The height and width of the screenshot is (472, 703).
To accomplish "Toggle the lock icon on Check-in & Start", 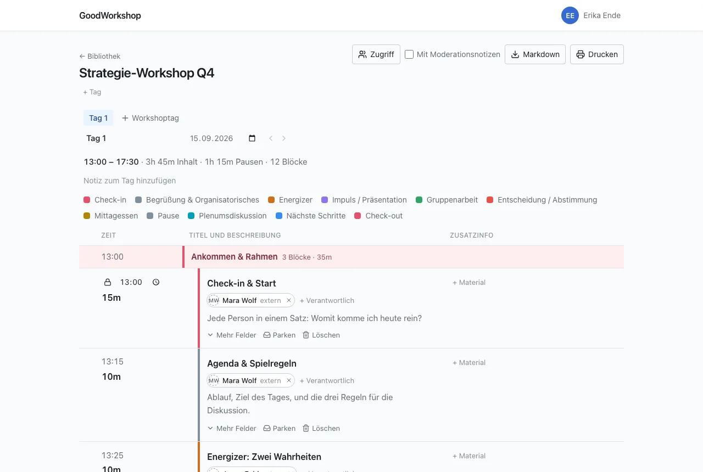I will [108, 282].
